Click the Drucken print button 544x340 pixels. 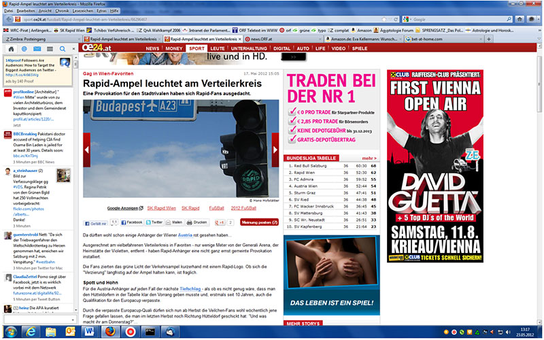(x=197, y=222)
